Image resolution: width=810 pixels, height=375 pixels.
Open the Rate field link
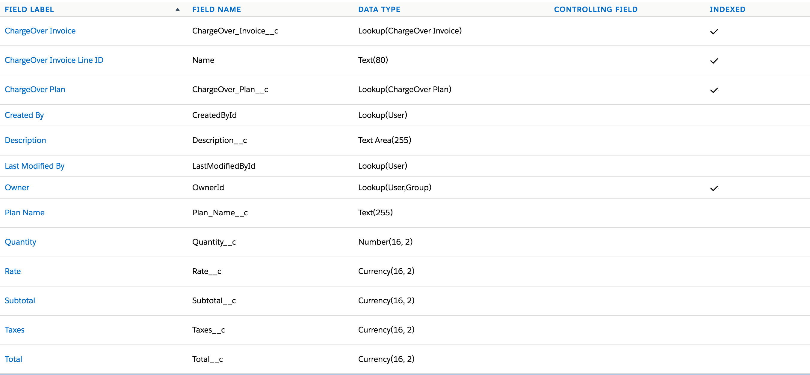click(13, 271)
